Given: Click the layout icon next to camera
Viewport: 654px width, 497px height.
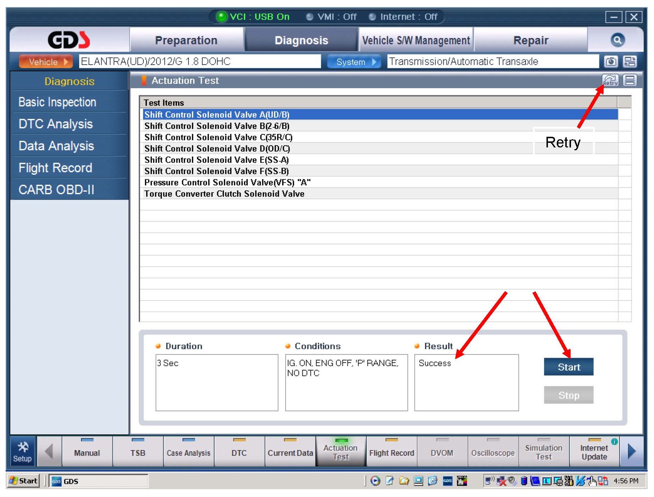Looking at the screenshot, I should tap(630, 62).
